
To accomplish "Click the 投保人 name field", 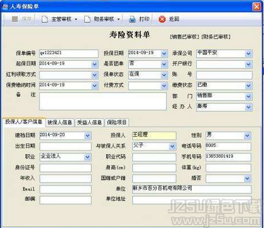I will click(154, 136).
